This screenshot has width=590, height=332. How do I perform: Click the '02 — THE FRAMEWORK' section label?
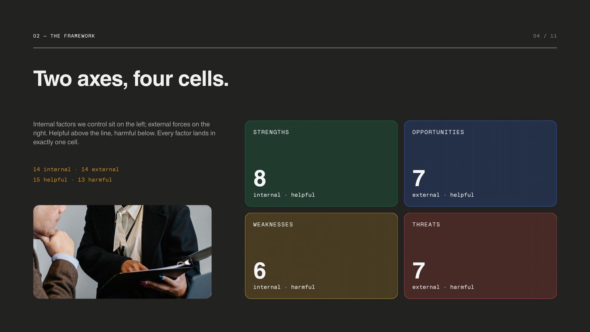point(64,36)
